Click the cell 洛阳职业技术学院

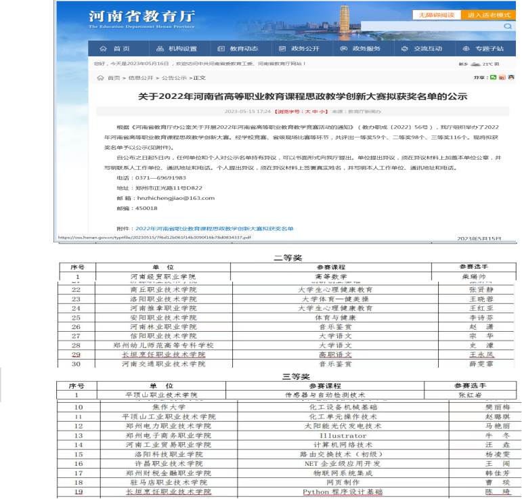[163, 299]
